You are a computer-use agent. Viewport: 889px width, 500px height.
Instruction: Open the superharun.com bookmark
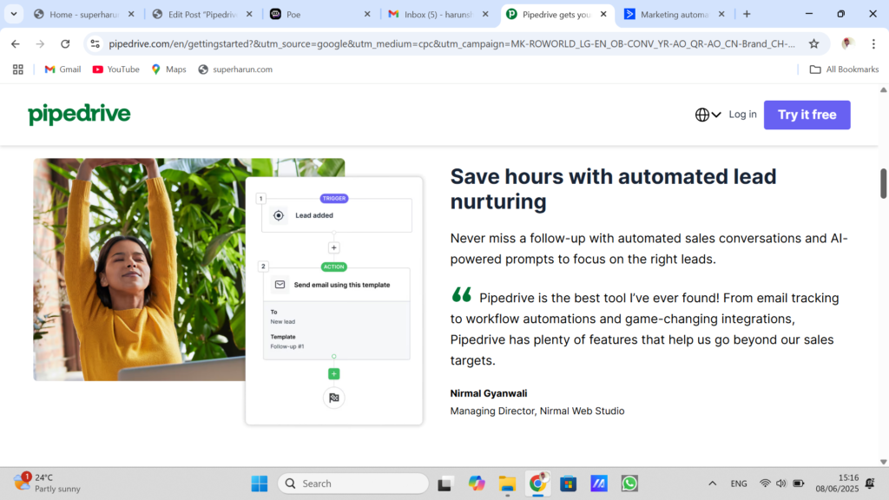(x=235, y=69)
